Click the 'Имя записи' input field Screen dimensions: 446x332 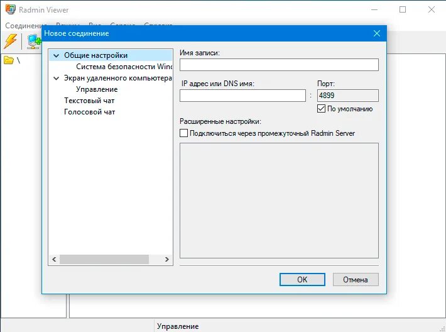click(x=279, y=65)
